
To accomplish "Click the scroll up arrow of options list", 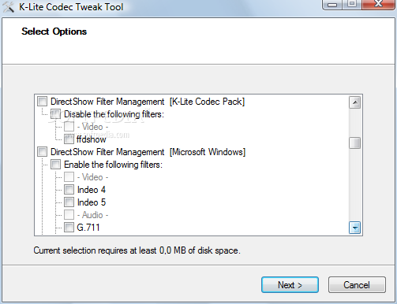I will (355, 102).
